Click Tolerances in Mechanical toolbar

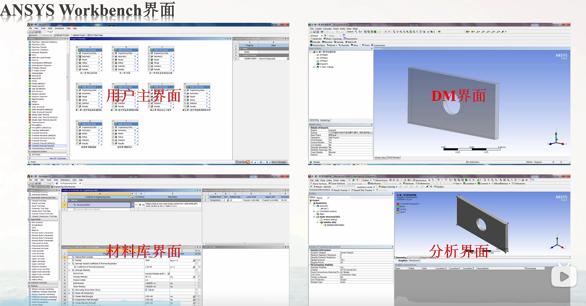click(518, 184)
